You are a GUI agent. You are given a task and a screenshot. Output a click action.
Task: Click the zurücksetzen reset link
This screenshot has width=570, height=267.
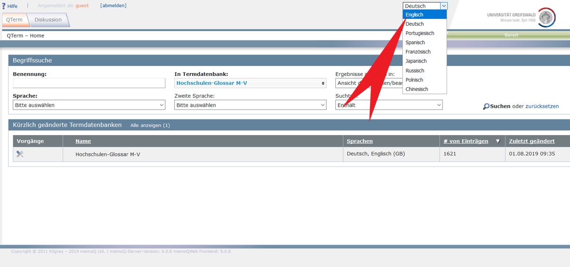tap(542, 106)
